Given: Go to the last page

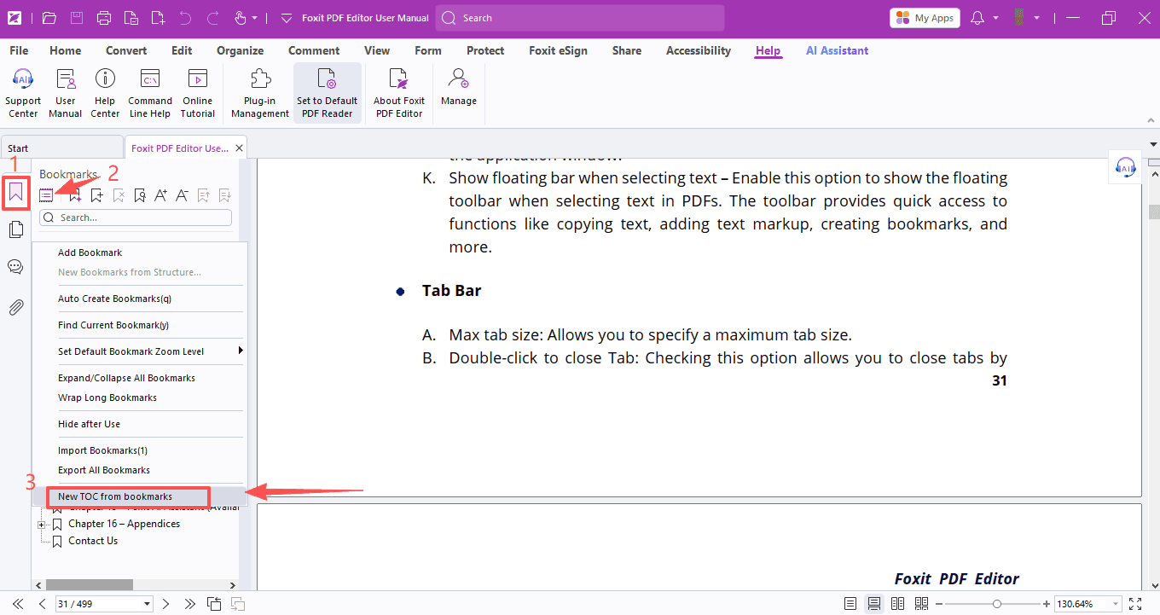Looking at the screenshot, I should tap(190, 604).
